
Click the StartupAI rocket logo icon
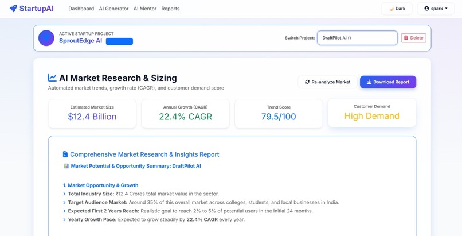tap(13, 9)
